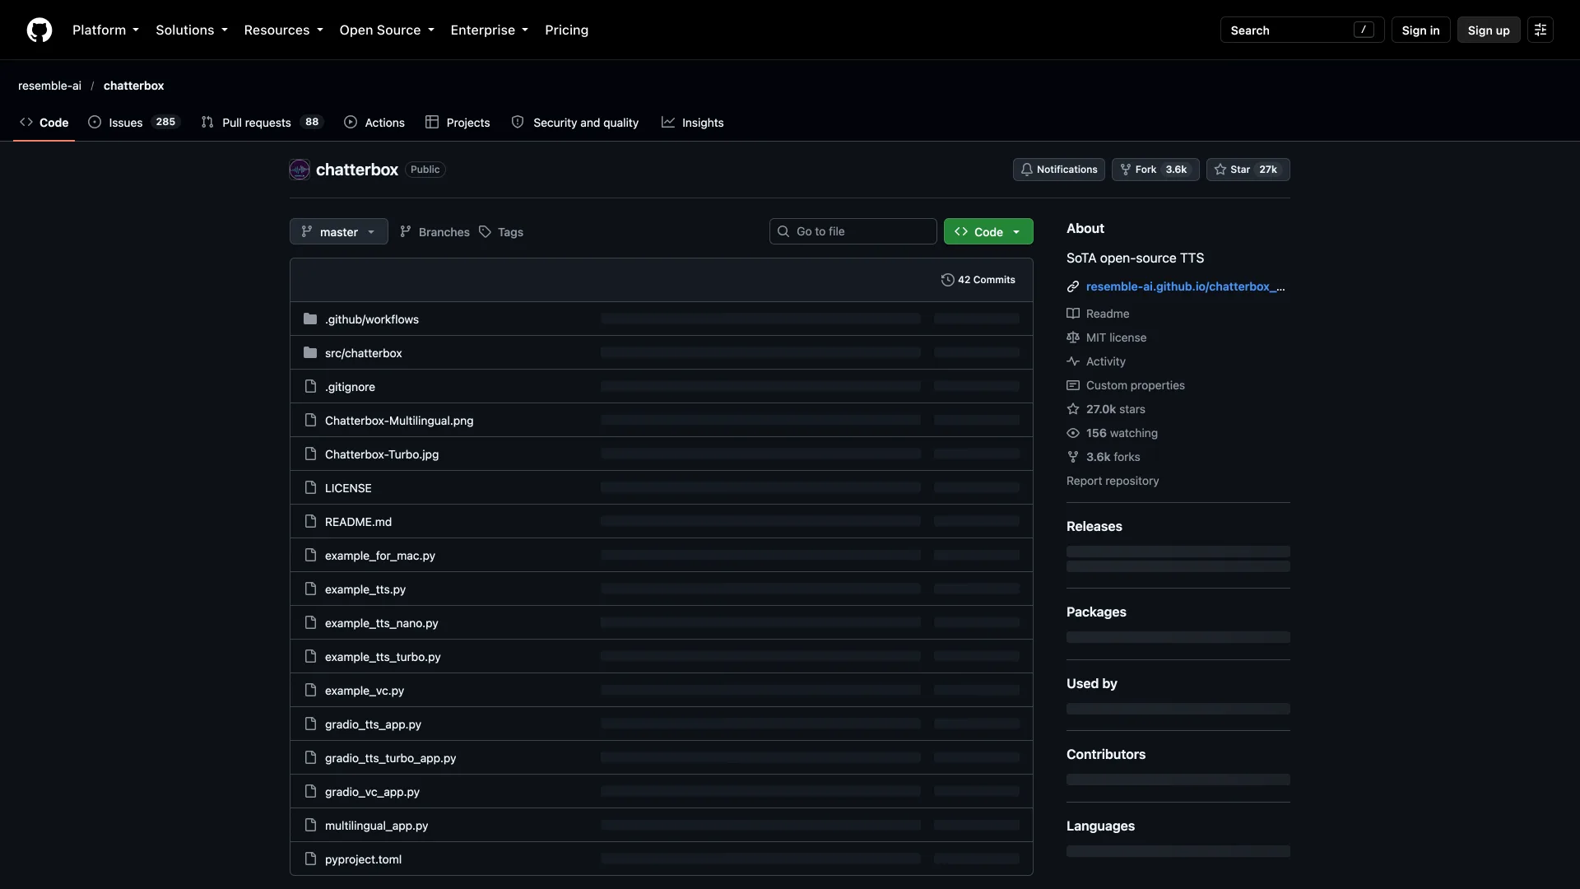Click the file icon beside Chatterbox-Turbo.jpg
The image size is (1580, 889).
(310, 454)
